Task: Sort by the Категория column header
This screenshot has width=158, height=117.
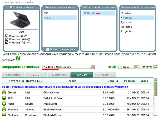Action: click(16, 81)
